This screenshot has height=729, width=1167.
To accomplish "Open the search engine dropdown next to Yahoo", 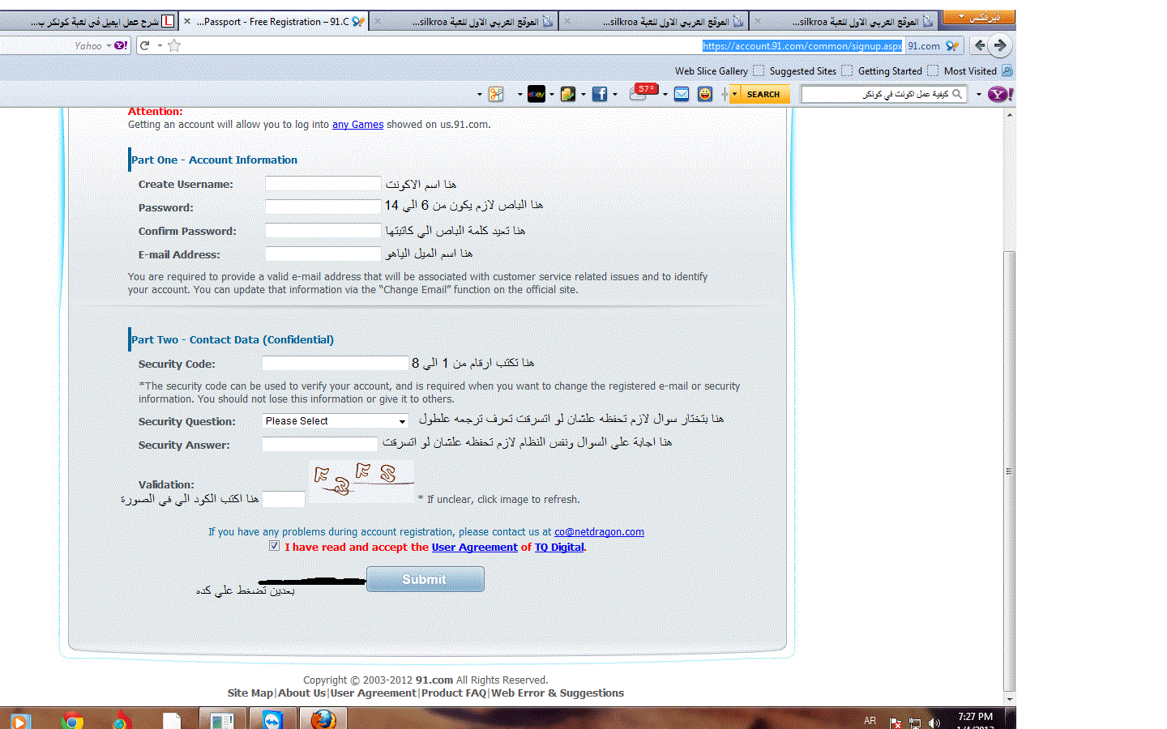I will click(109, 46).
